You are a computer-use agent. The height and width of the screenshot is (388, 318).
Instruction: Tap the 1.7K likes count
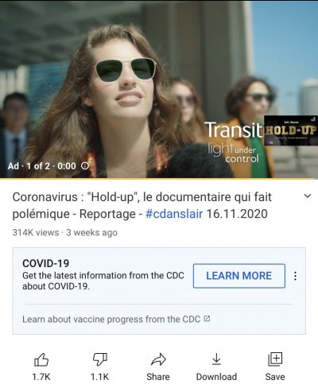pos(41,377)
